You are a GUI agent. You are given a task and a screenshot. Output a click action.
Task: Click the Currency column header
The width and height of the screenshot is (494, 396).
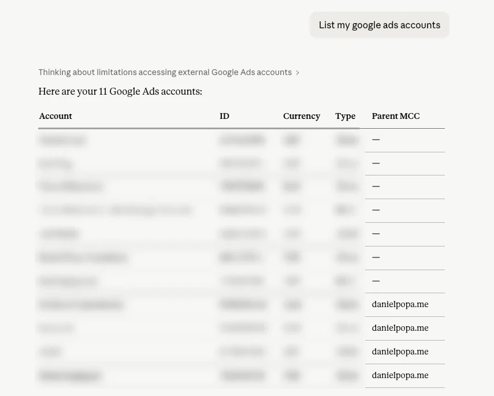(x=302, y=116)
